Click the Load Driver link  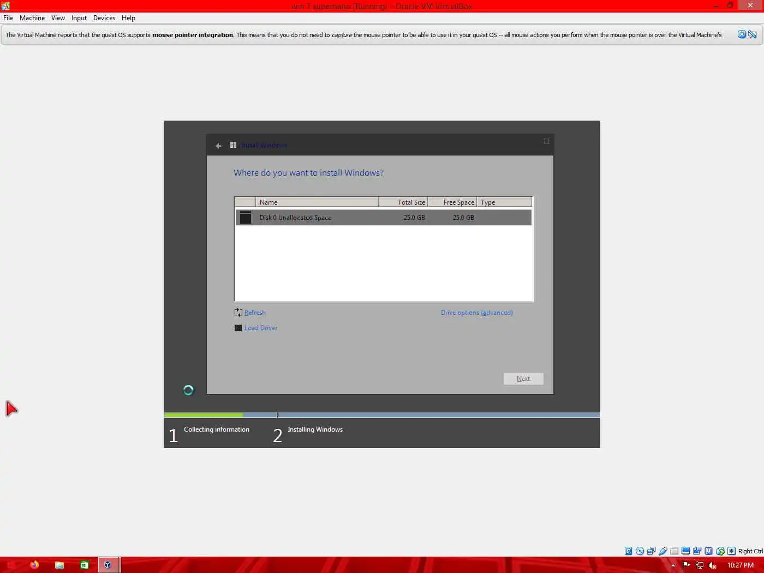coord(261,328)
